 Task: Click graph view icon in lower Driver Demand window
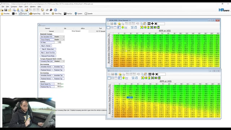[127, 78]
